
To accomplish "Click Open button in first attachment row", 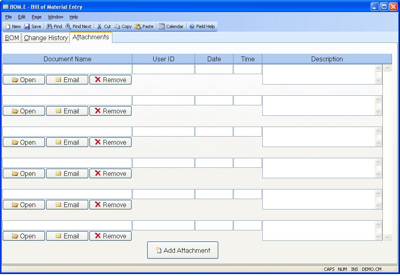I will [x=24, y=80].
